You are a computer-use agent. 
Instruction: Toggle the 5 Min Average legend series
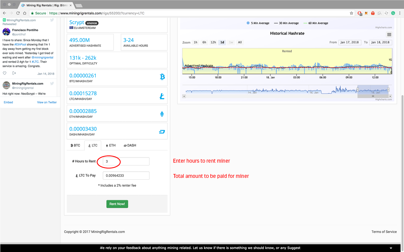[258, 23]
